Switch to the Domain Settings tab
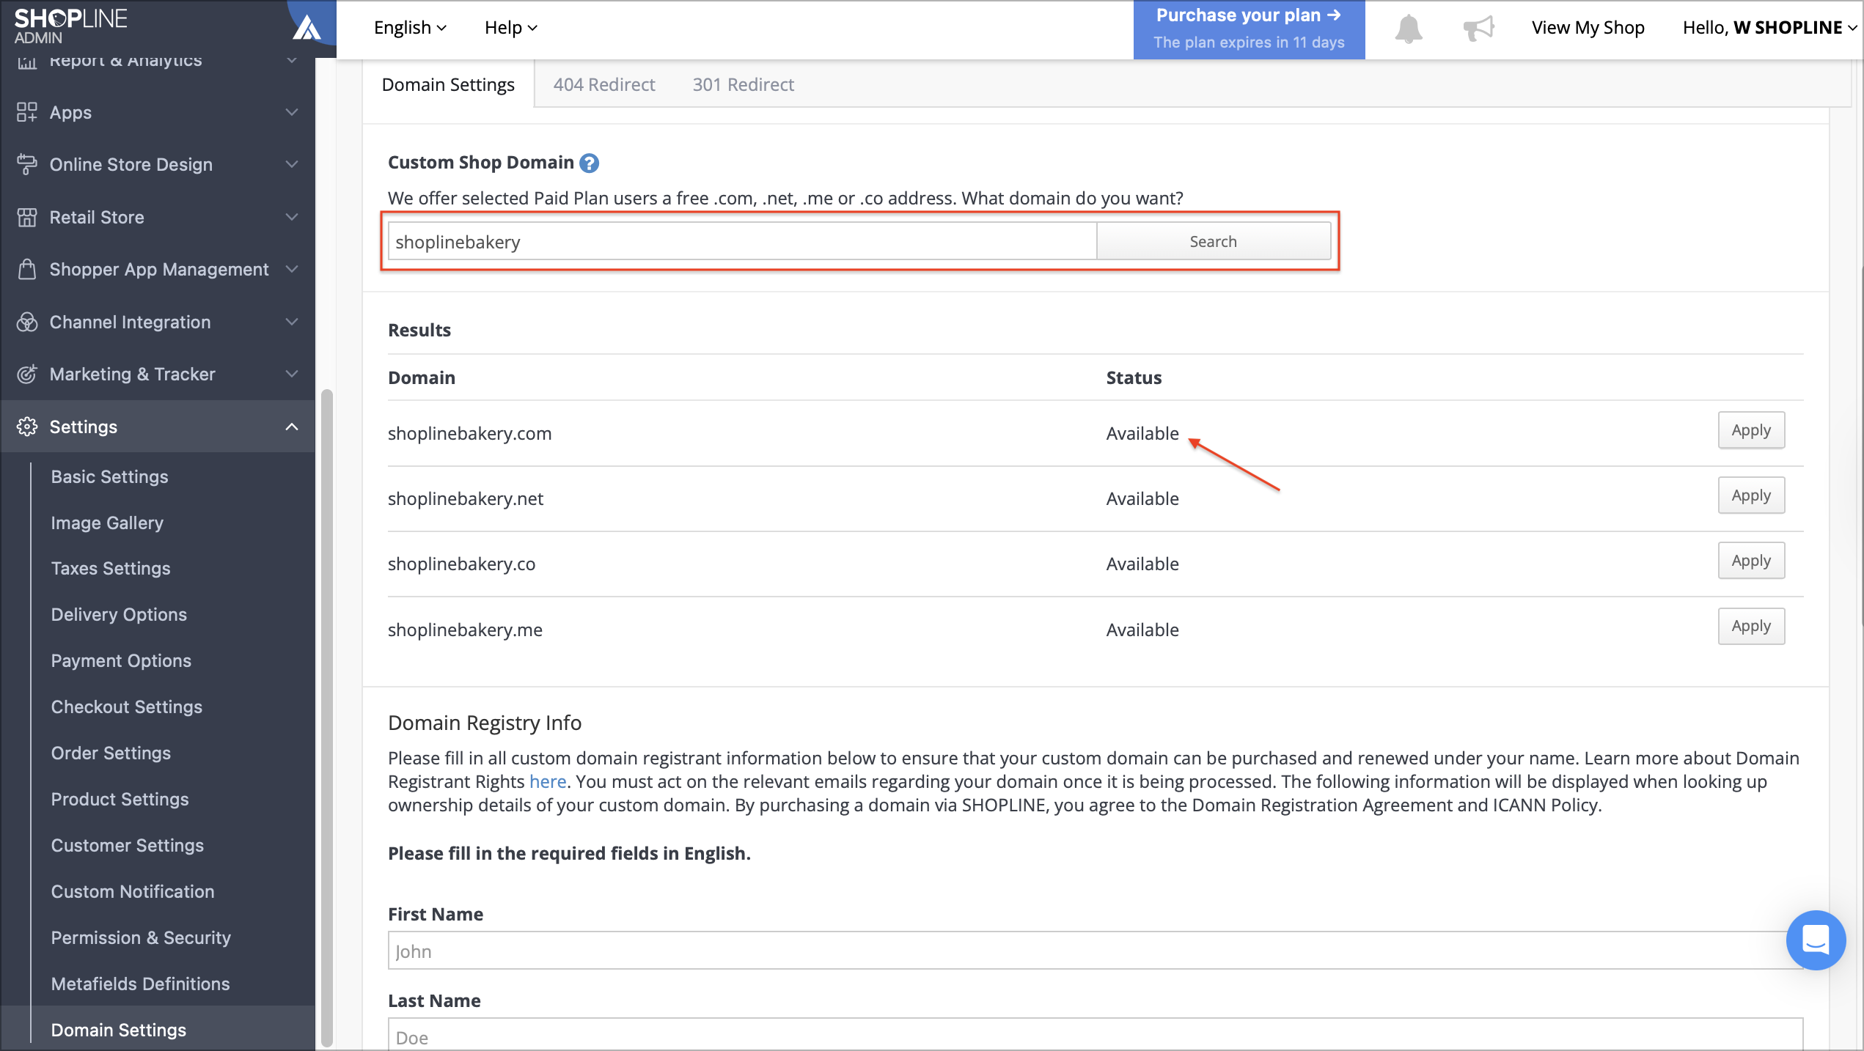Viewport: 1864px width, 1051px height. tap(448, 84)
